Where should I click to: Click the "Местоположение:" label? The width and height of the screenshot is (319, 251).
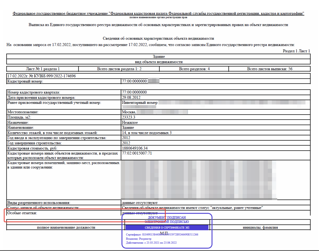23,112
